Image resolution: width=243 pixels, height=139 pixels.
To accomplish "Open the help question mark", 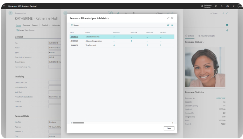I will (233, 6).
